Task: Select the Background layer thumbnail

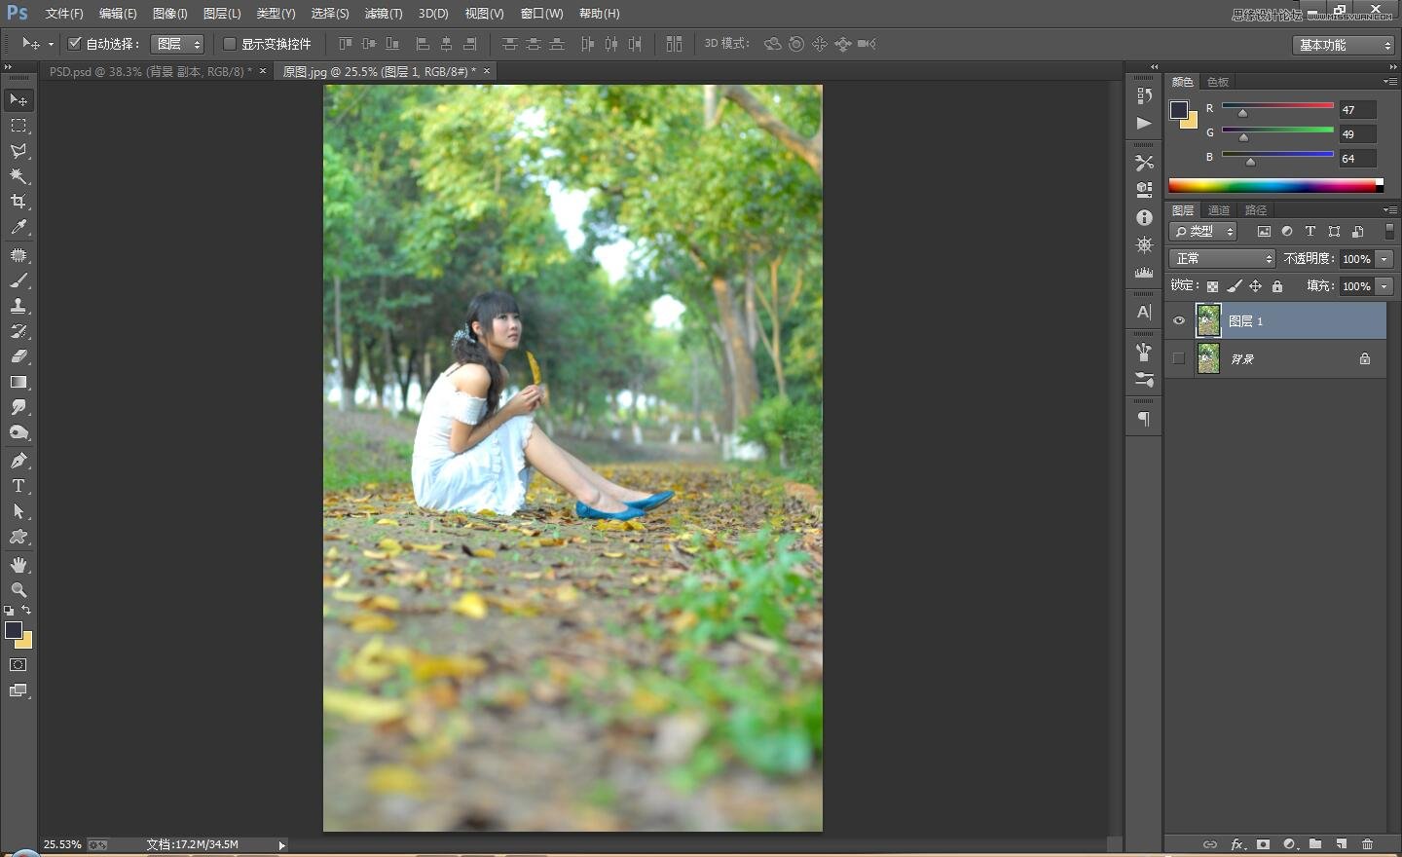Action: [x=1208, y=358]
